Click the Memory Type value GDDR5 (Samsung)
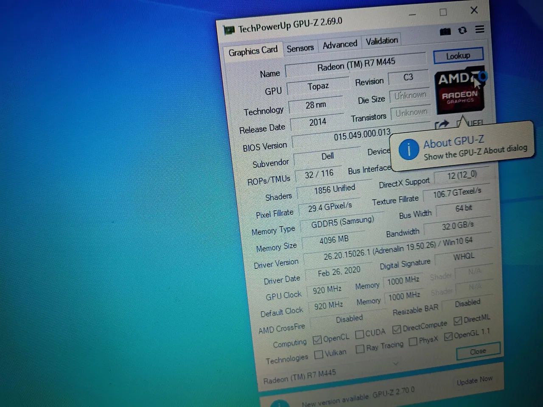 point(342,222)
